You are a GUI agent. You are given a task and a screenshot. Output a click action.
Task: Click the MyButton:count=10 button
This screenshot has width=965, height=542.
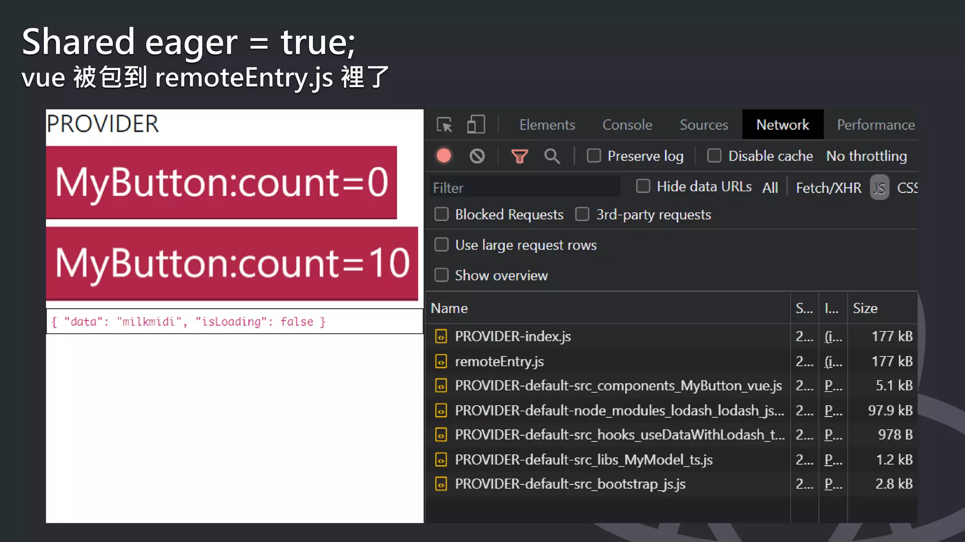click(x=232, y=263)
